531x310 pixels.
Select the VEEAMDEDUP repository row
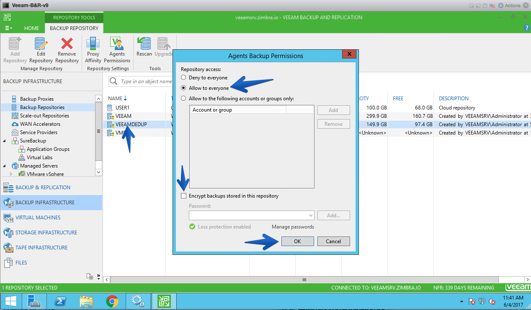click(x=316, y=124)
